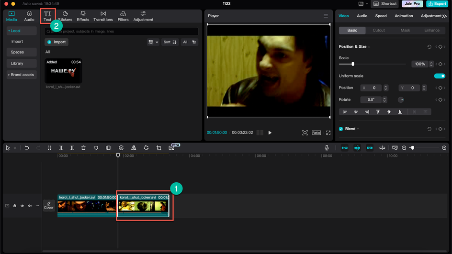Screen dimensions: 452x254
Task: Open the Audio tab in inspector
Action: (x=362, y=16)
